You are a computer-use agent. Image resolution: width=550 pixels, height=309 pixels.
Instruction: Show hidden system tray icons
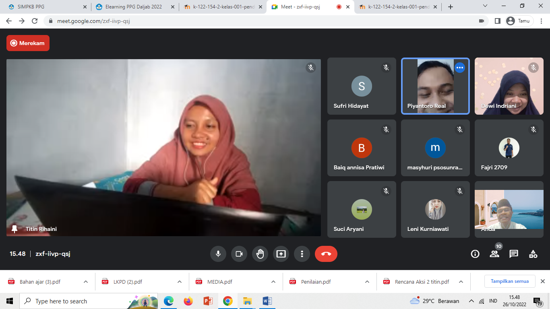471,301
